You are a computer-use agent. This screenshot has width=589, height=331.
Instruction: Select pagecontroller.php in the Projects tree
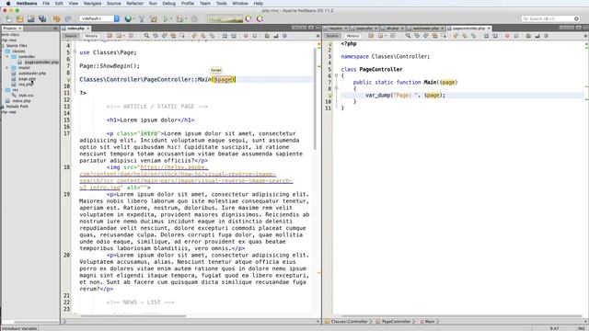41,63
